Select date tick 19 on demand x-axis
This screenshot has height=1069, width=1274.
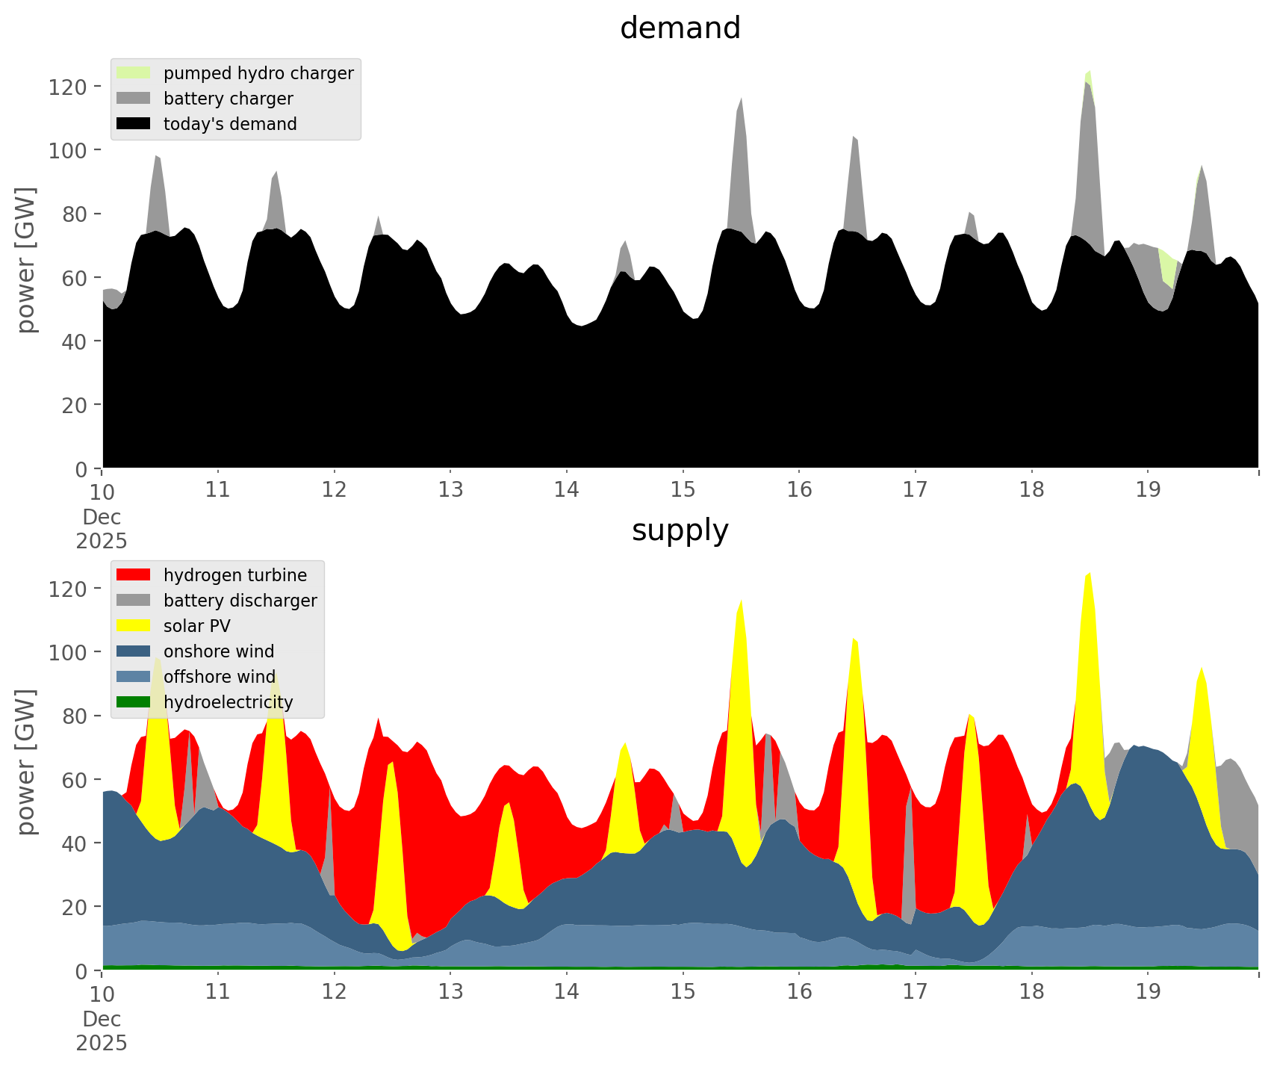coord(1148,490)
